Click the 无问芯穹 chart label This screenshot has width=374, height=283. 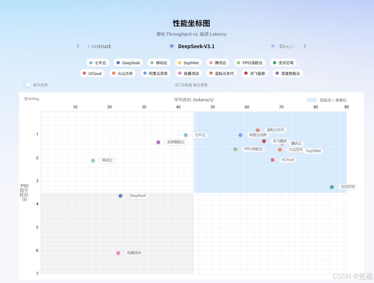coord(348,187)
